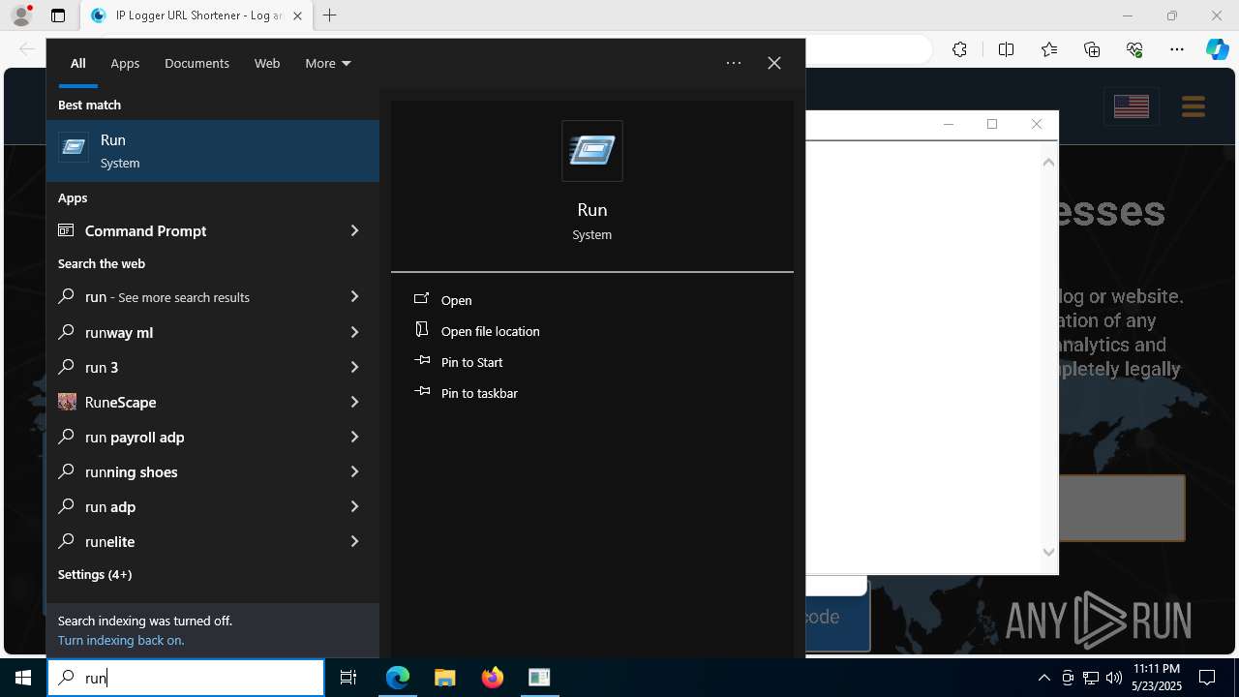Switch to the Web search tab
Viewport: 1239px width, 697px height.
(267, 63)
